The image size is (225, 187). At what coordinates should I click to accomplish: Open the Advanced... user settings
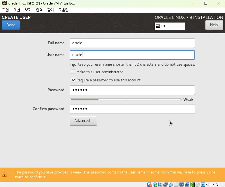point(83,121)
